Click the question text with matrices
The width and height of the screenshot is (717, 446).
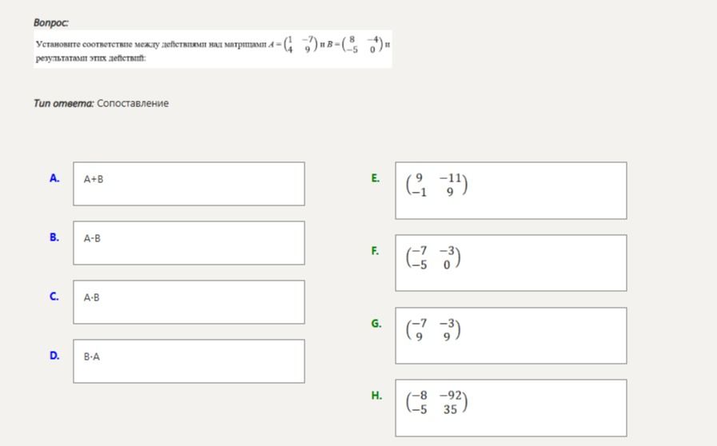[213, 49]
